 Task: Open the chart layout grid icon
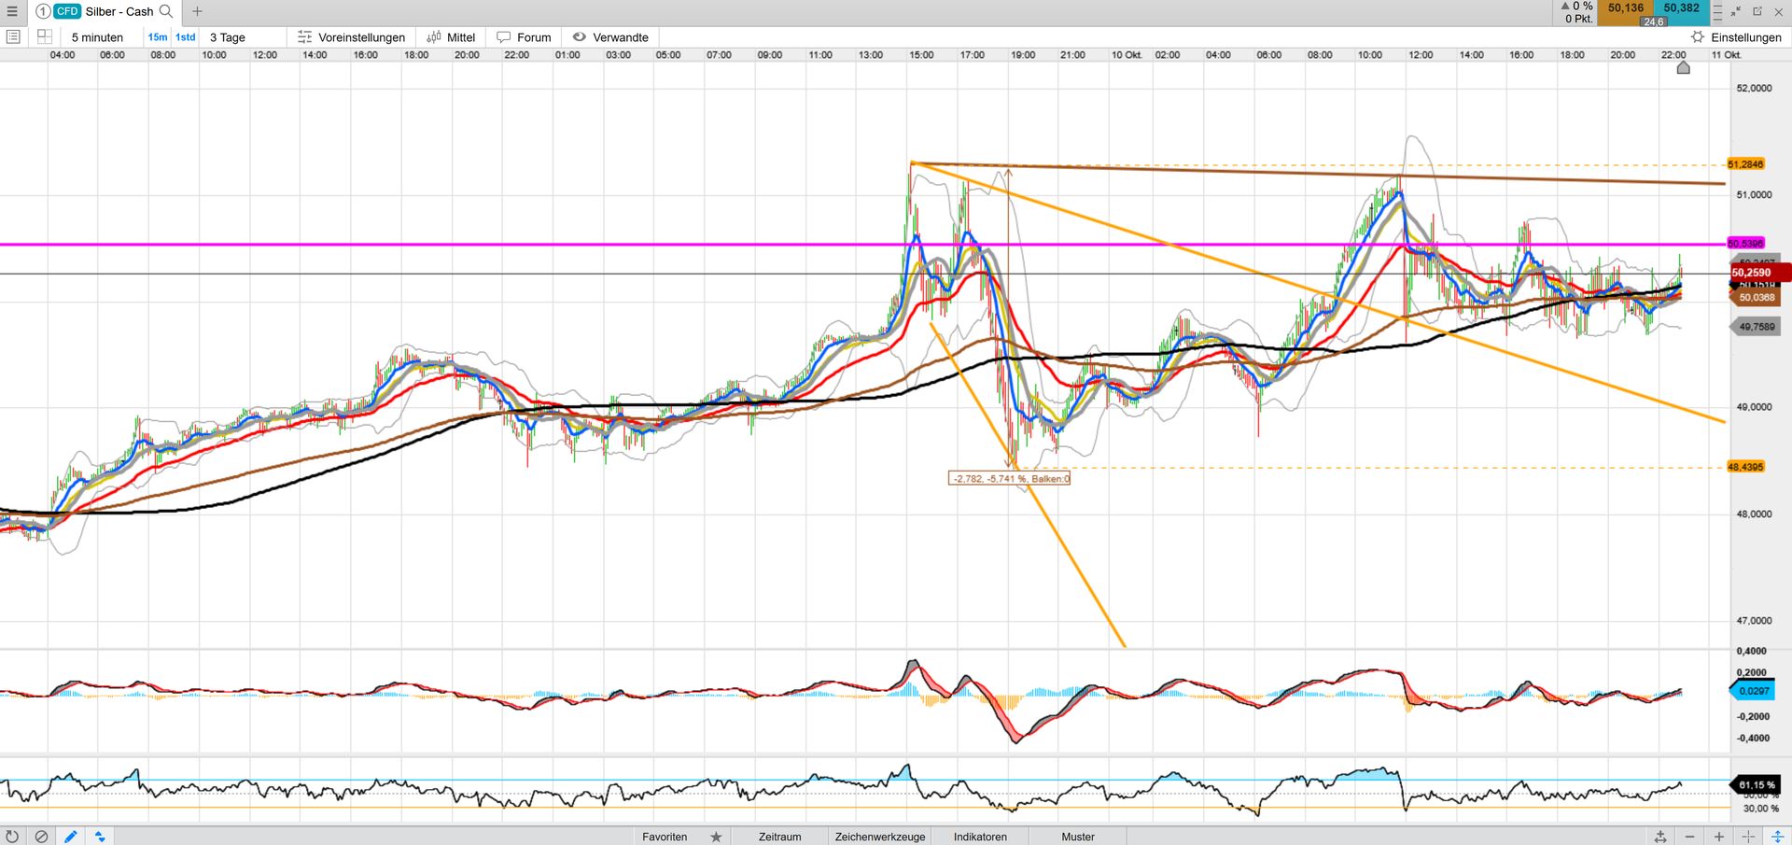coord(44,37)
